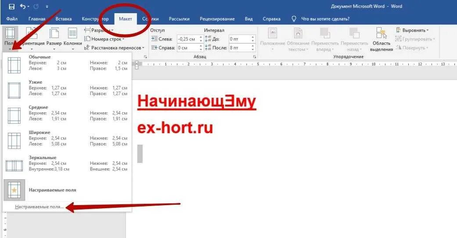Click the Зеркальные margins thumbnail icon
This screenshot has height=238, width=457.
(x=14, y=166)
